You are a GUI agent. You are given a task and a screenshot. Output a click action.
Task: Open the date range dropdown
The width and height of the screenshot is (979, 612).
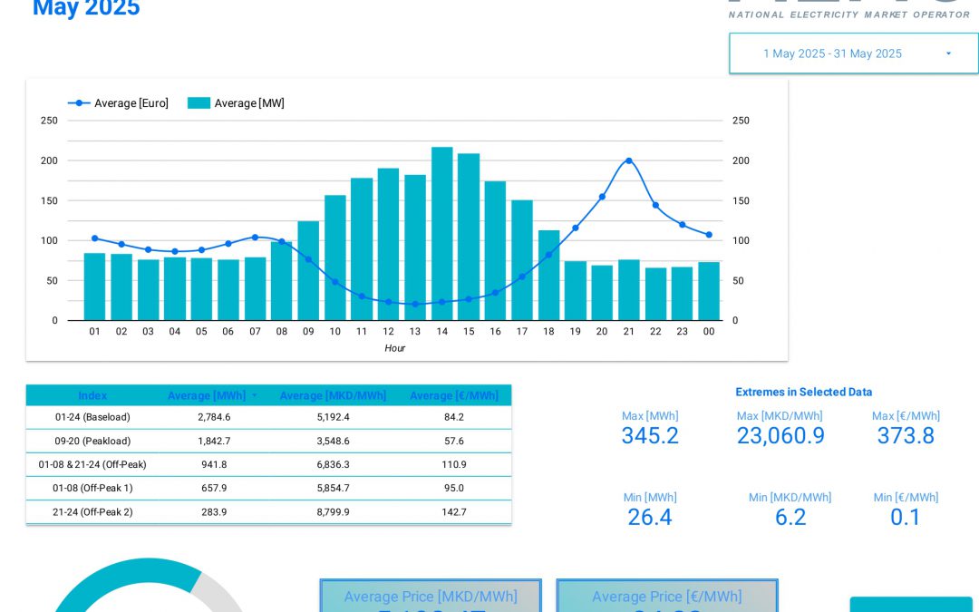tap(853, 53)
